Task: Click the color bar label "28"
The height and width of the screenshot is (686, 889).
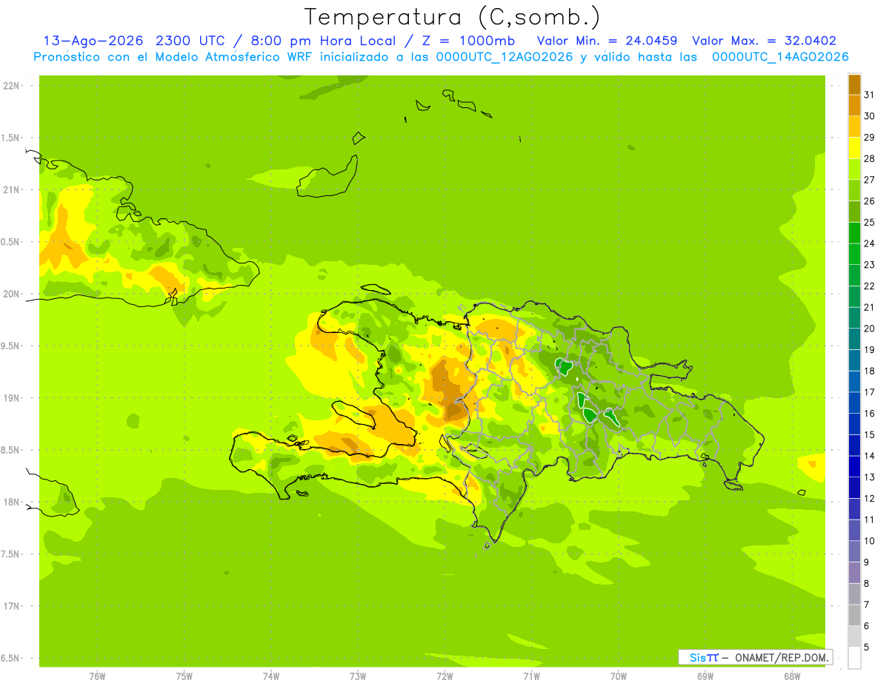Action: (x=869, y=158)
